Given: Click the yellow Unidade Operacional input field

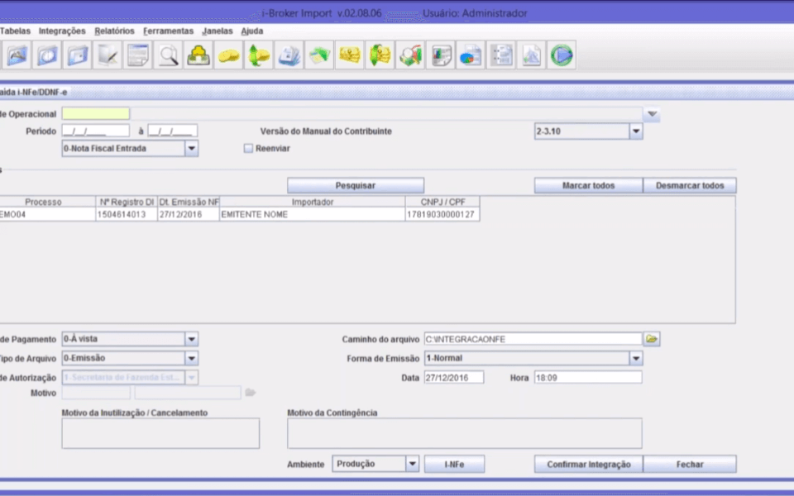Looking at the screenshot, I should [x=96, y=113].
